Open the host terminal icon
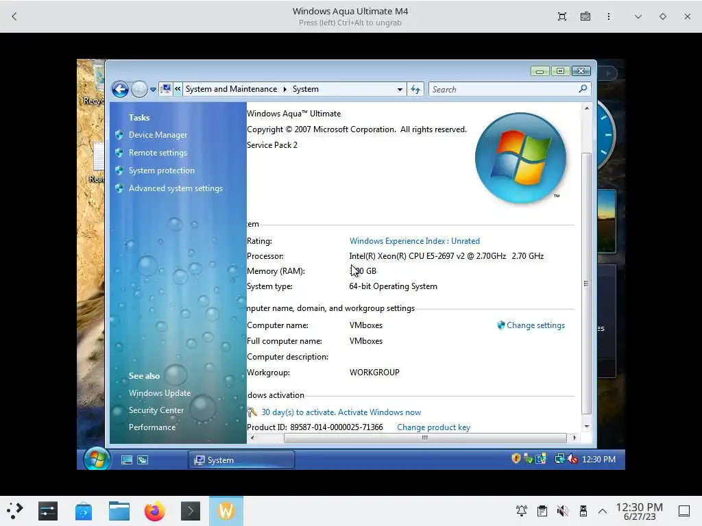Image resolution: width=702 pixels, height=526 pixels. coord(191,511)
